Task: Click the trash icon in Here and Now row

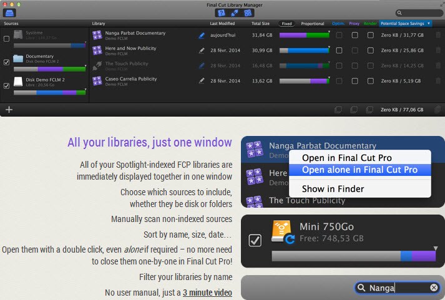Action: coord(438,50)
